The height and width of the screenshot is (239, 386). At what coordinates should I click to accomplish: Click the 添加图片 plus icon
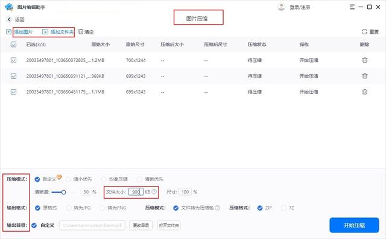8,32
